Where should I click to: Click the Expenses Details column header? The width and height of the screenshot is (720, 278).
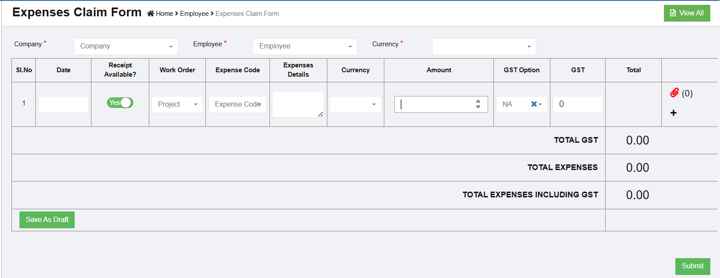click(x=298, y=70)
